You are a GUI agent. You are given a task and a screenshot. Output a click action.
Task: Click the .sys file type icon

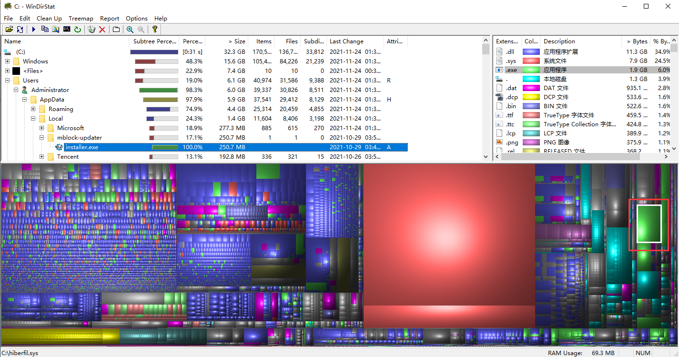(499, 61)
